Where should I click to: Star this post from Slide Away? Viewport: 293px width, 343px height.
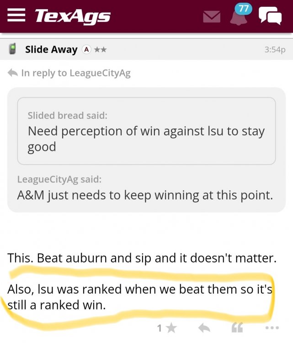172,328
